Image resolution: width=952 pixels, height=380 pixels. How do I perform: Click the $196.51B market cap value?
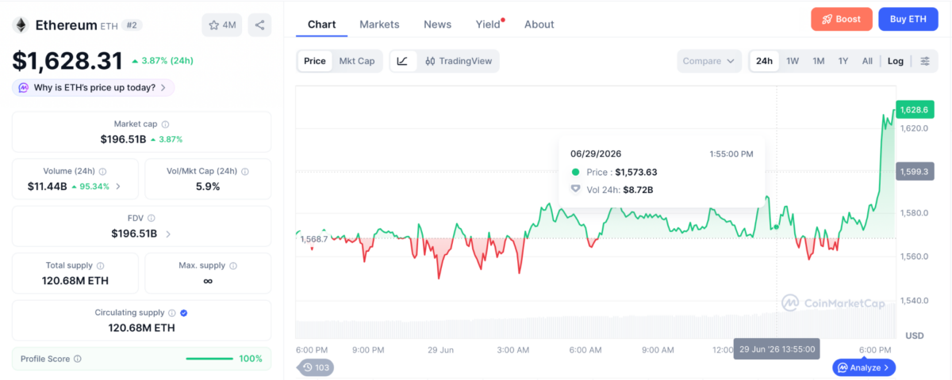123,139
